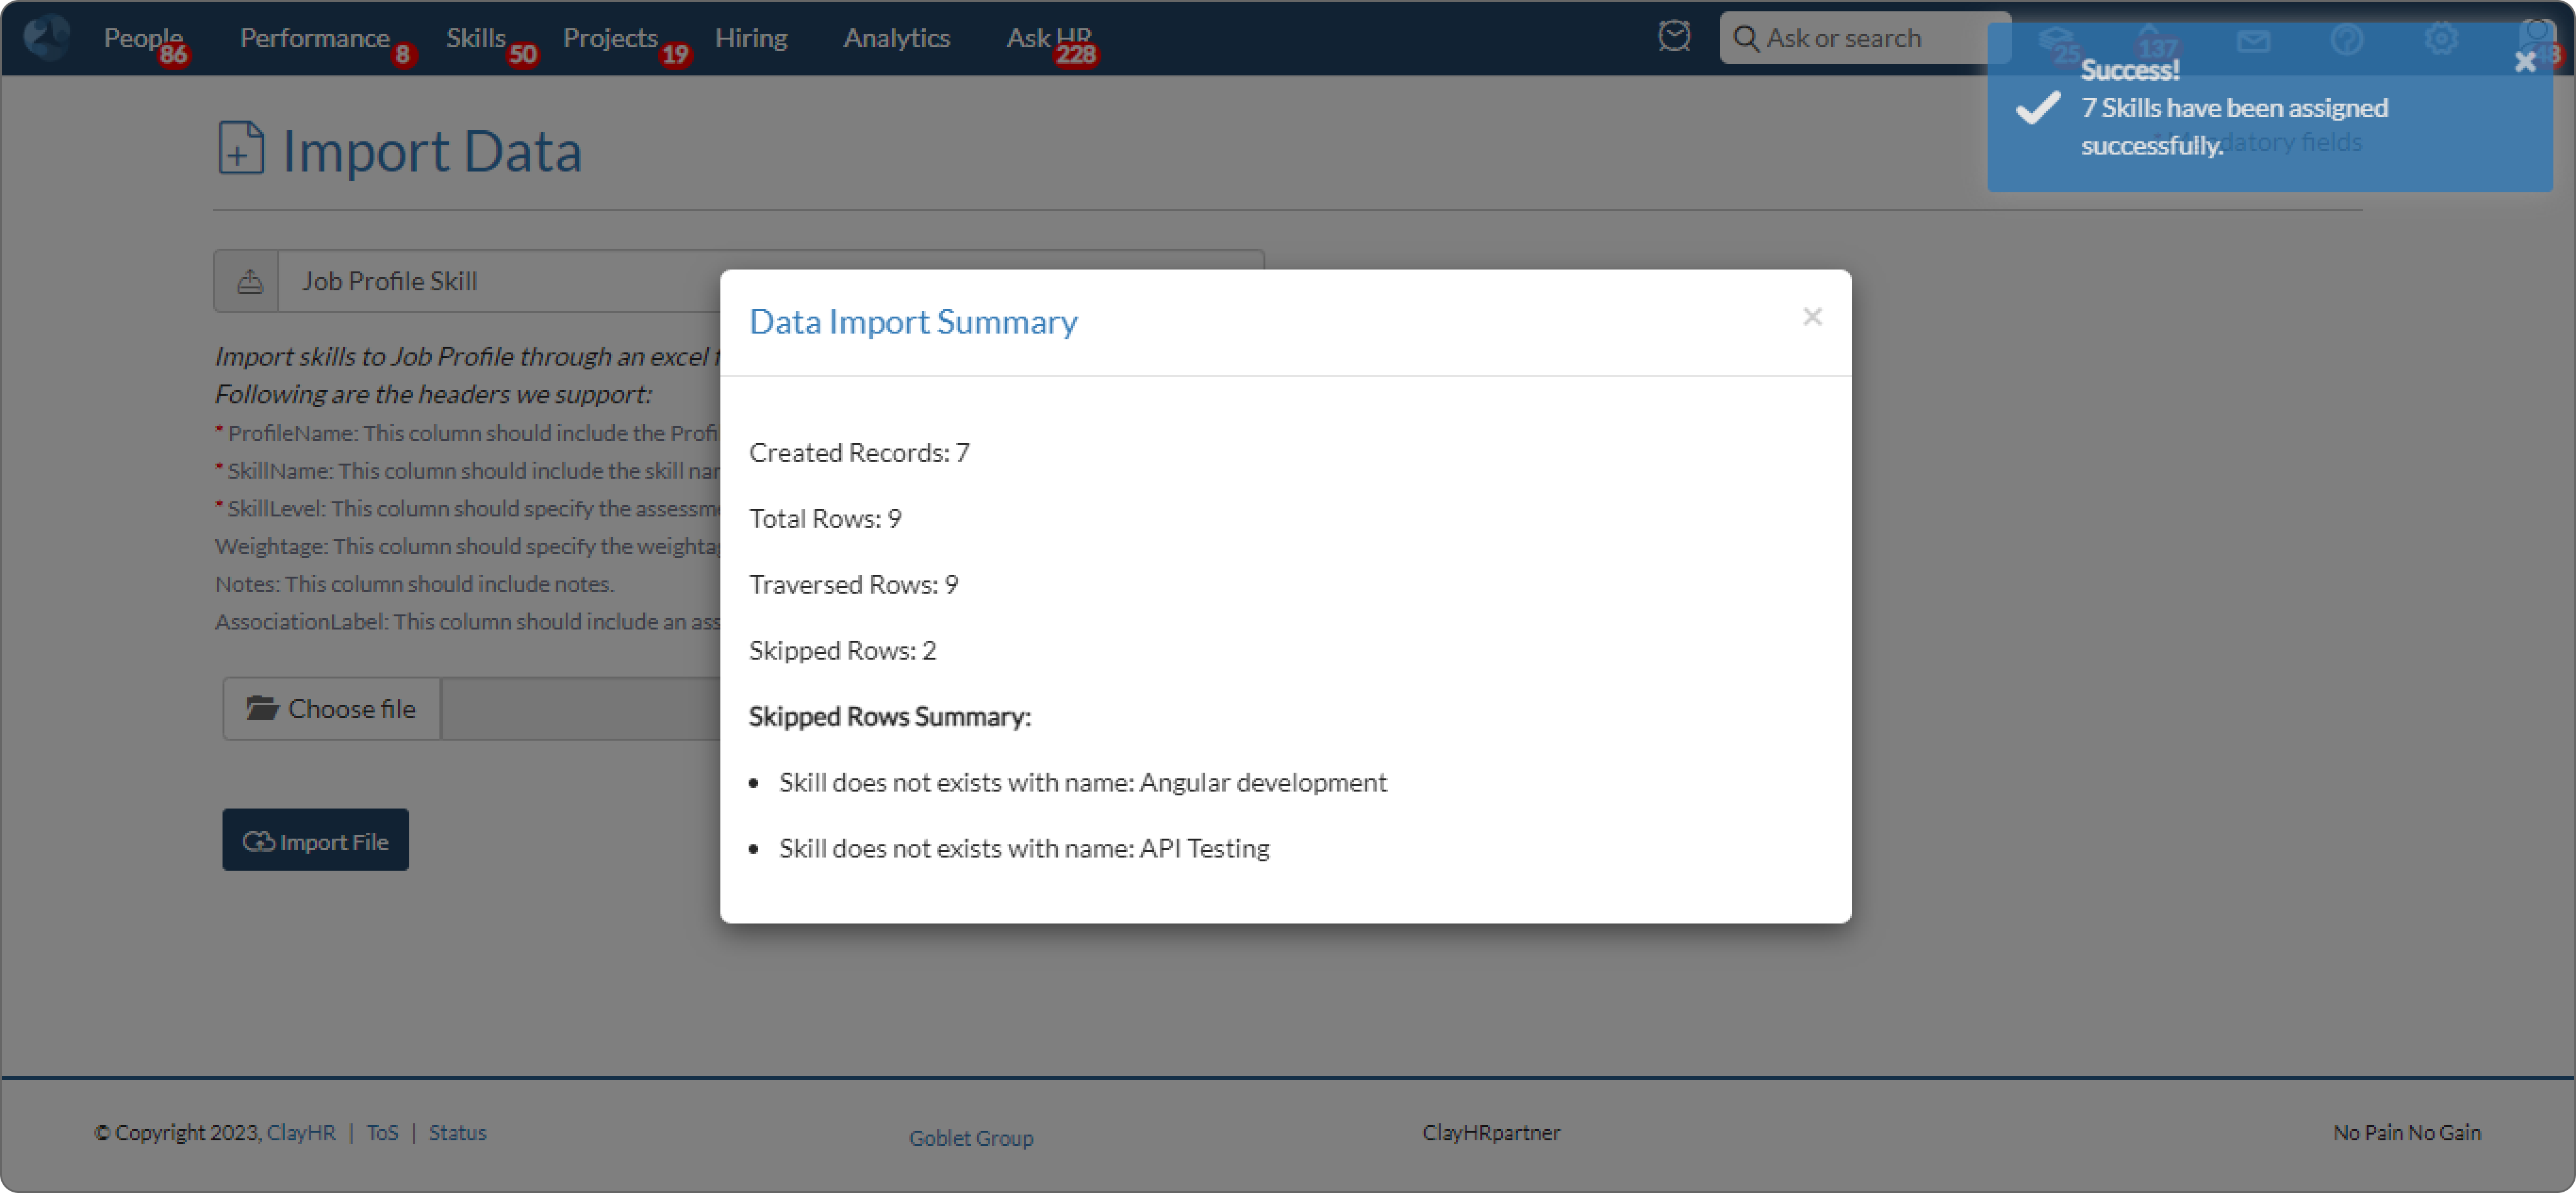Screen dimensions: 2576x1193
Task: Open the Performance menu
Action: pyautogui.click(x=314, y=38)
